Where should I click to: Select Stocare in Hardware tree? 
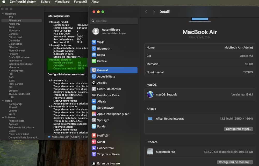coord(13,91)
